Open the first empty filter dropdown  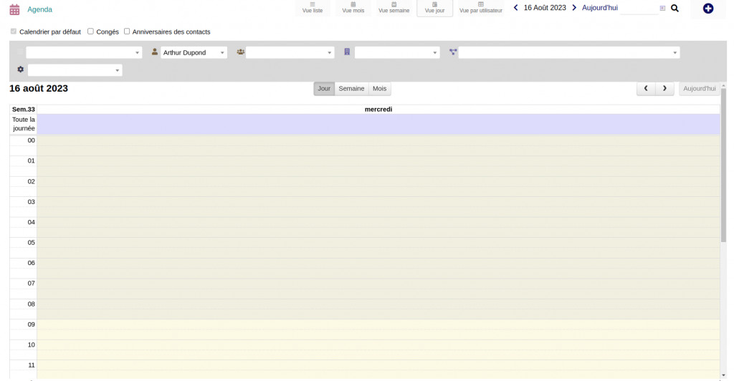click(84, 52)
